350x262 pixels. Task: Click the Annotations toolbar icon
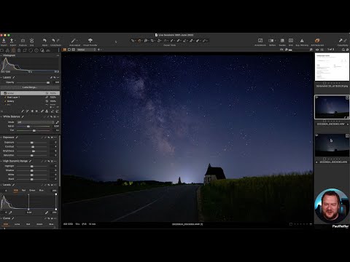click(x=260, y=41)
